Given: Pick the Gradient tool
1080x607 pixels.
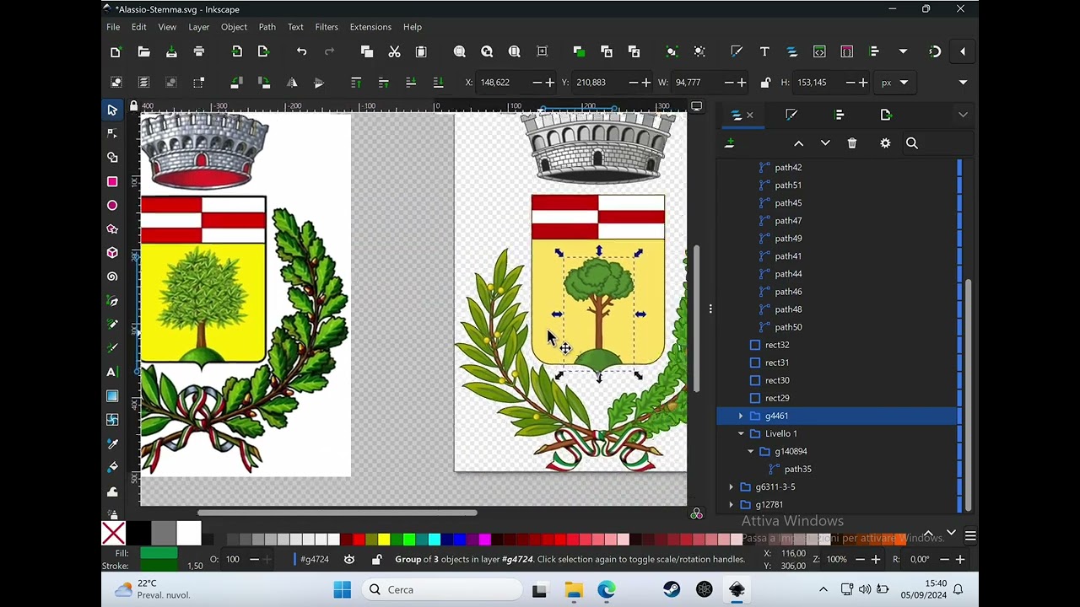Looking at the screenshot, I should [112, 395].
